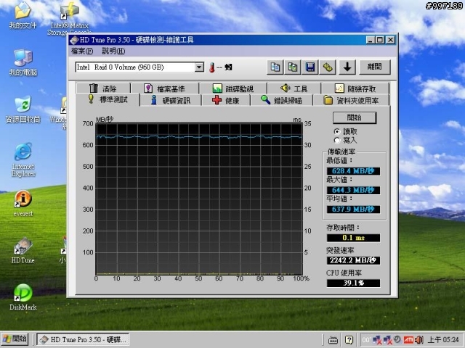Click the volume speaker tray icon
Screen dimensions: 465x348
418,340
